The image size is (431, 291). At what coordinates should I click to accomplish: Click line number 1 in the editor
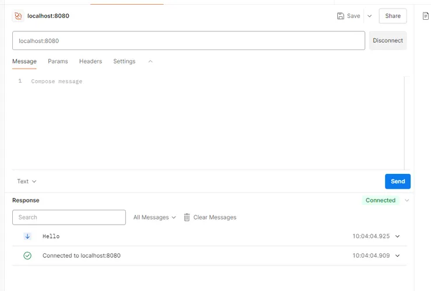tap(20, 81)
